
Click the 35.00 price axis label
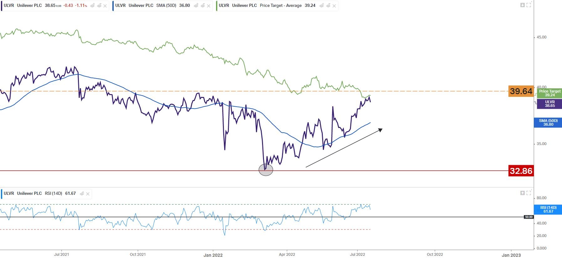point(541,144)
